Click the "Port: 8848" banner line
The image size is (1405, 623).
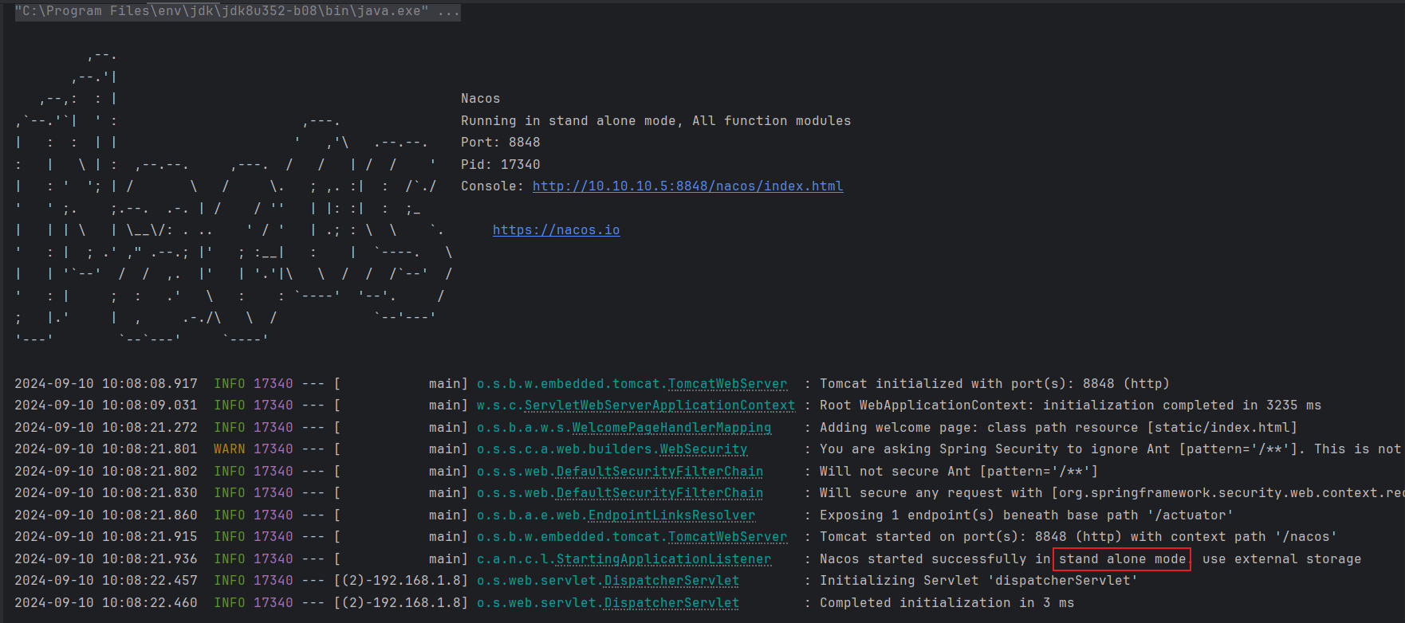(x=500, y=143)
